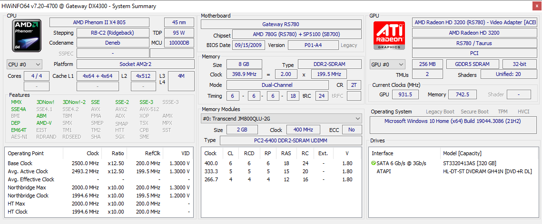Click chipset AMD 780G (RS780) + SP5100 field

[297, 35]
